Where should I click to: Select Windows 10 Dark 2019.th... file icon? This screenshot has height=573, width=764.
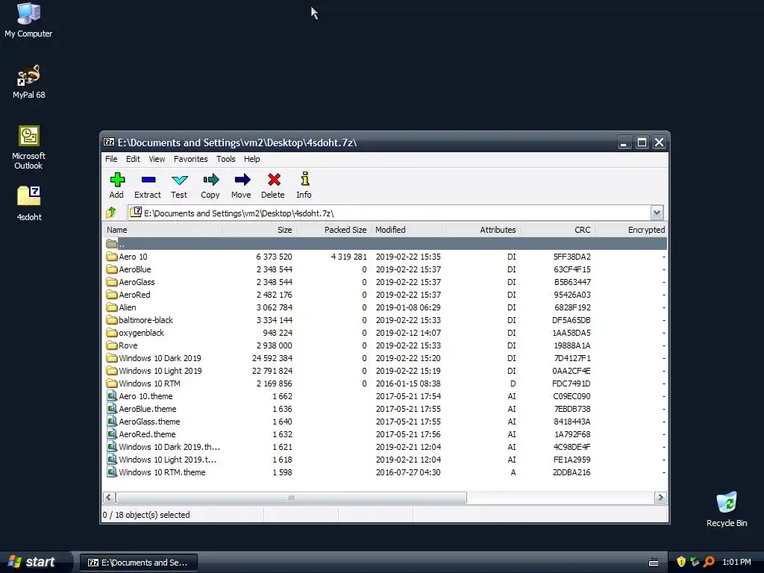112,446
